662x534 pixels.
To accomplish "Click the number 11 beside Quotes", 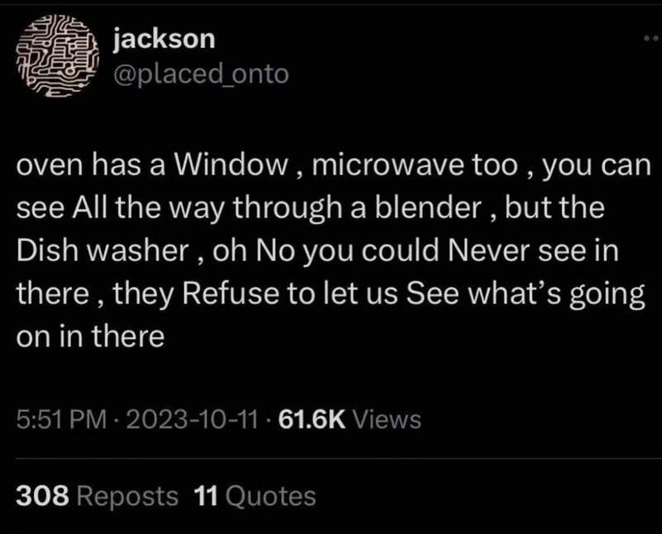I will click(206, 496).
